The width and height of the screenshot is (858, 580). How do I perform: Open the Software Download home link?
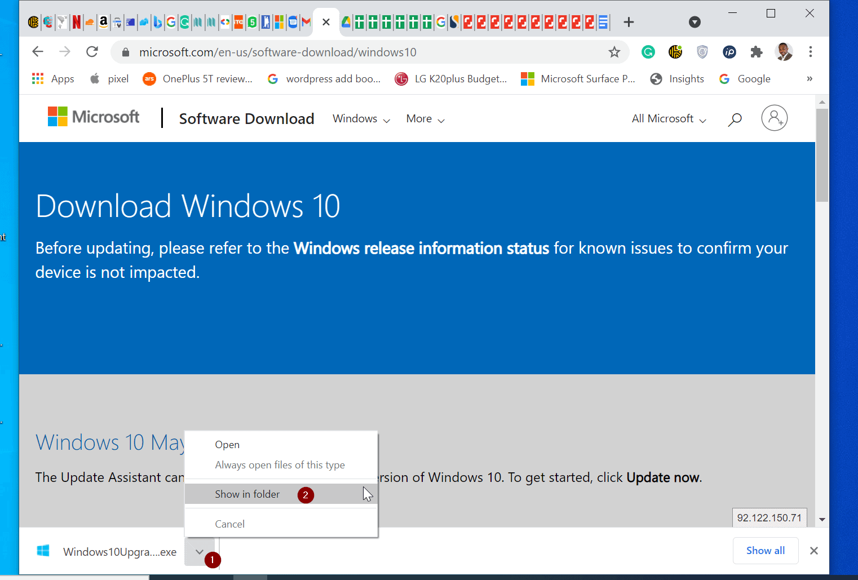246,119
